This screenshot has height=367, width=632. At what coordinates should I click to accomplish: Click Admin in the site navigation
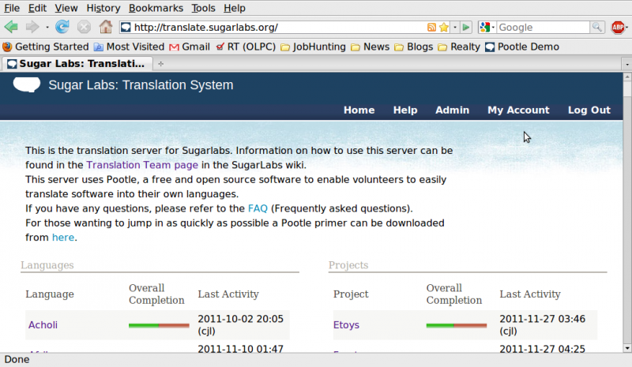tap(452, 110)
